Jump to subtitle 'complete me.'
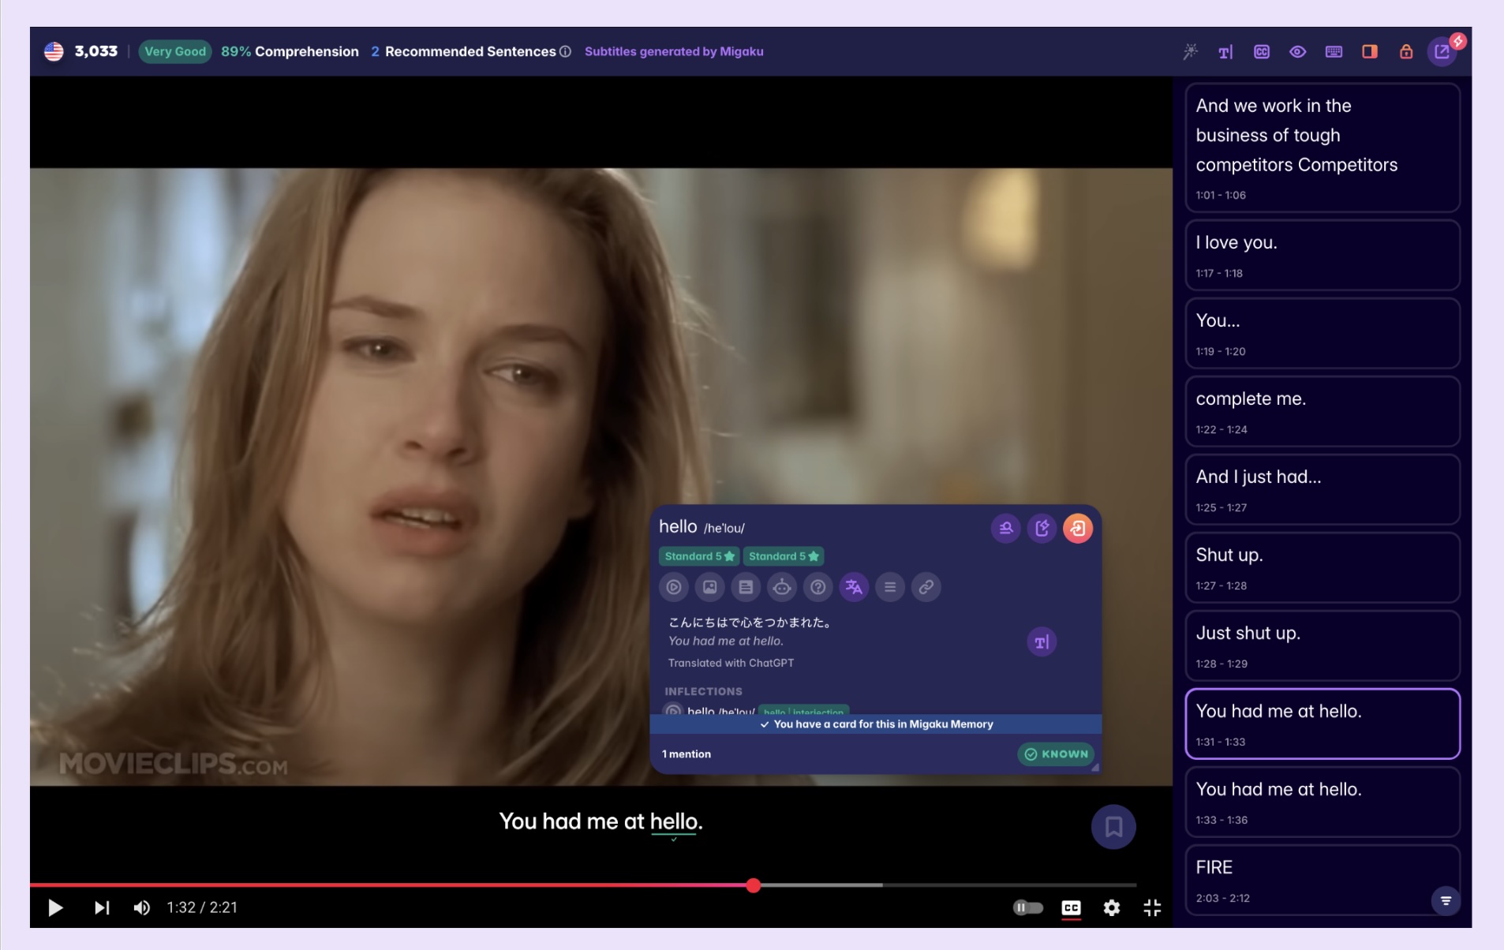This screenshot has height=950, width=1504. click(1323, 411)
